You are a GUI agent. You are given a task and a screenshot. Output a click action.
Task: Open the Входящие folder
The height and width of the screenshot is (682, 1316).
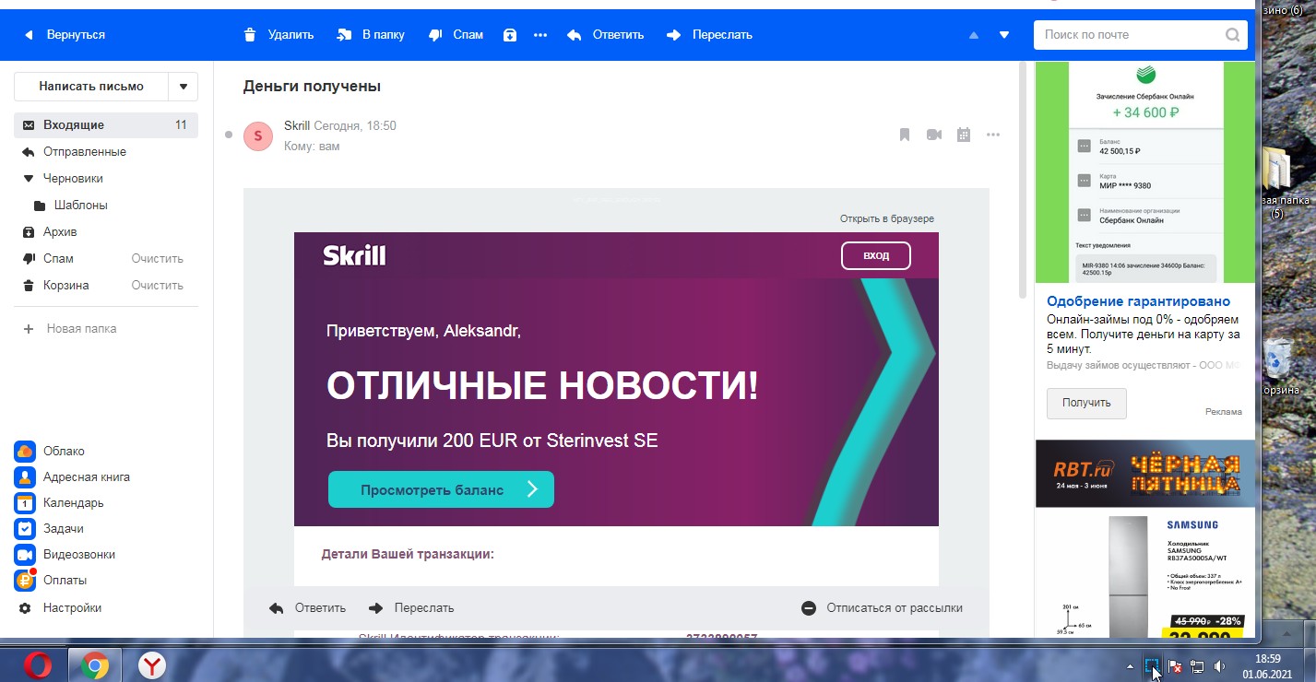click(x=106, y=125)
